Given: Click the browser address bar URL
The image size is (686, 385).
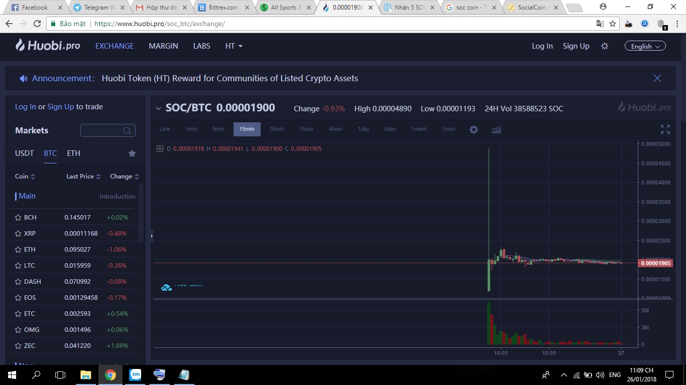Looking at the screenshot, I should pos(160,24).
